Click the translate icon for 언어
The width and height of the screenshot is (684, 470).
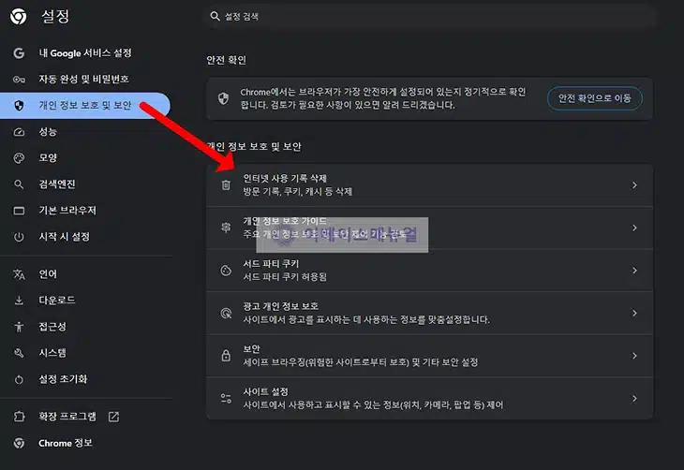(x=19, y=274)
